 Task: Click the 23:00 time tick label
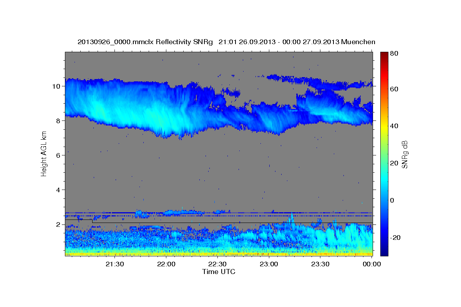coord(269,264)
